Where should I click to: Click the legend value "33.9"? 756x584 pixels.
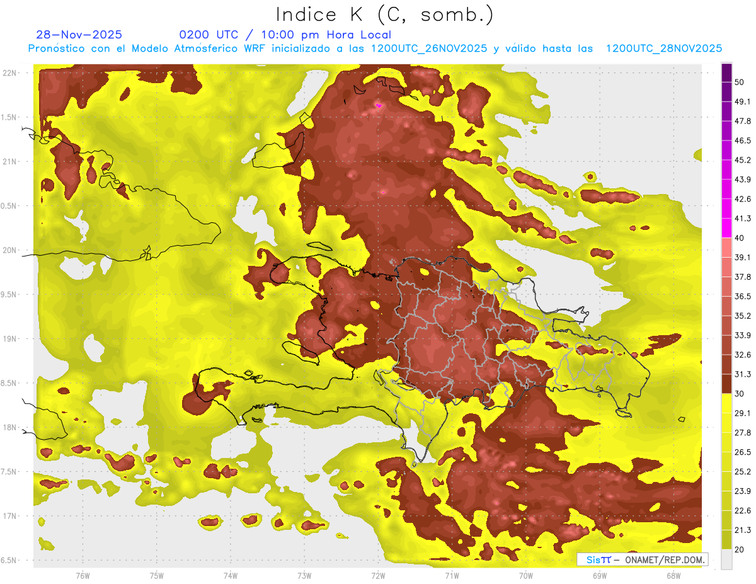pyautogui.click(x=743, y=335)
